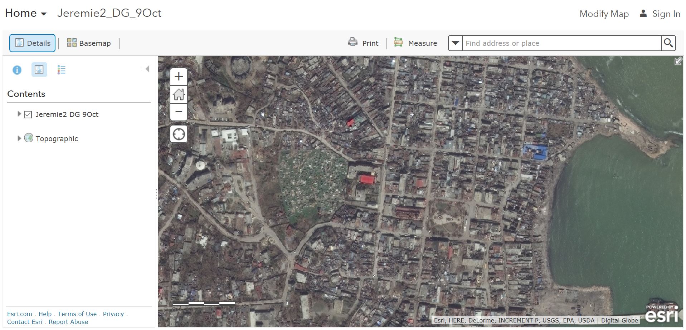
Task: Click the magnifier search icon
Action: (668, 43)
